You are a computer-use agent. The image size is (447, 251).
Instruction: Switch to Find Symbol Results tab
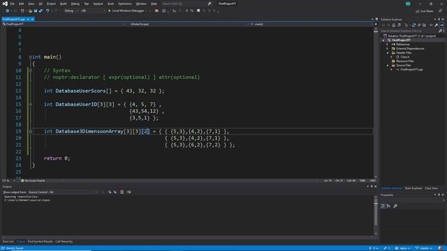tap(41, 241)
